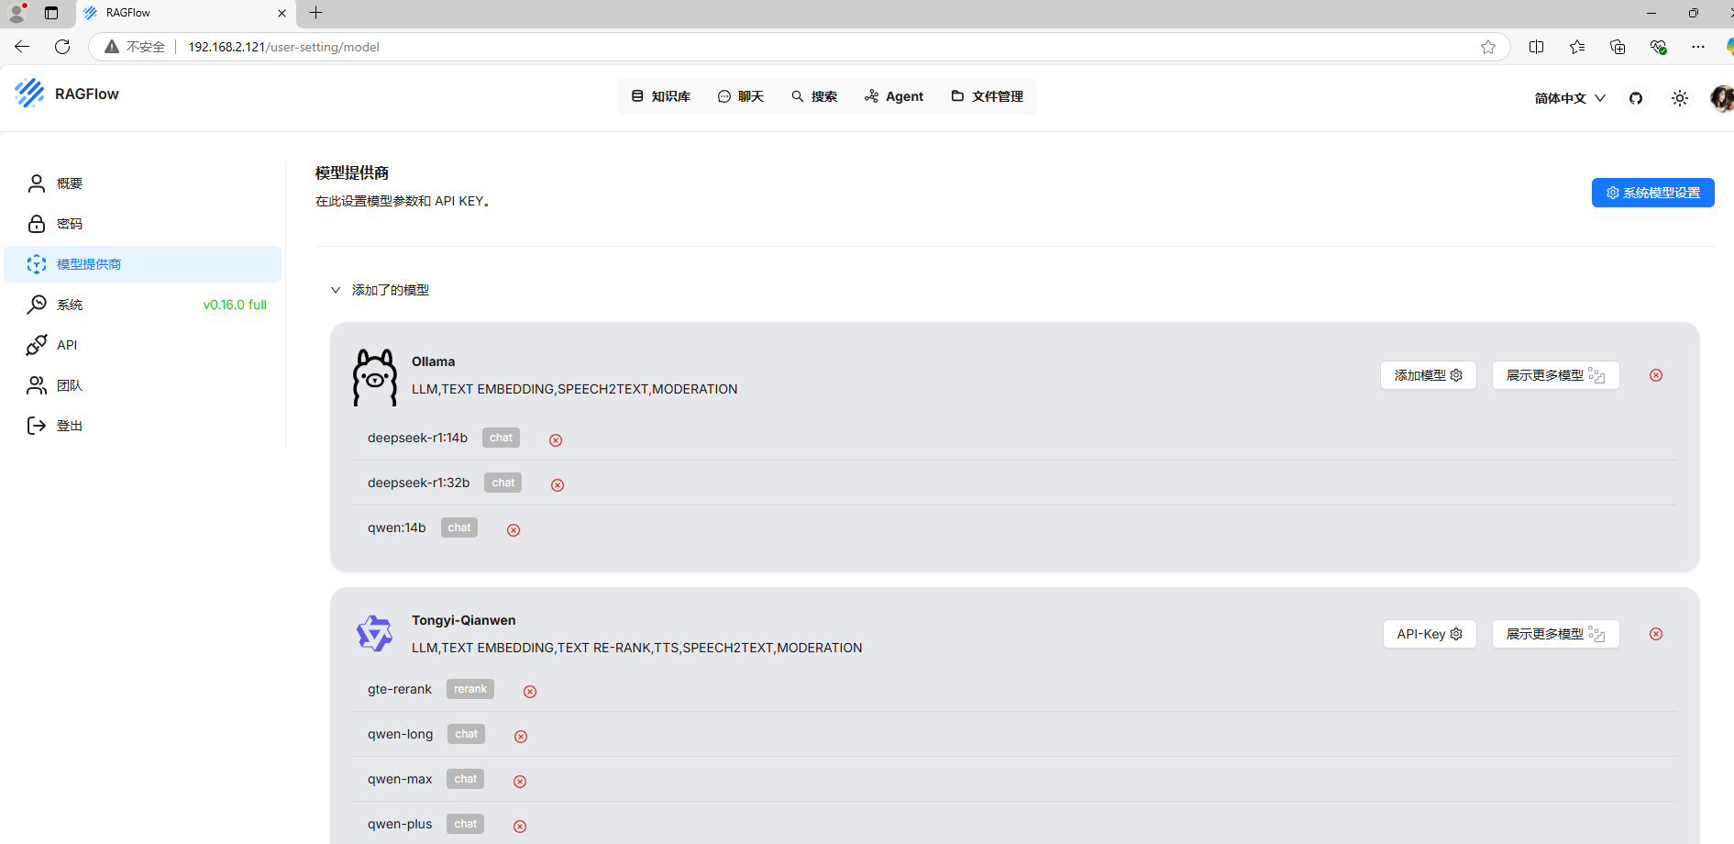The height and width of the screenshot is (844, 1734).
Task: Toggle the light/dark theme sun icon
Action: (1679, 98)
